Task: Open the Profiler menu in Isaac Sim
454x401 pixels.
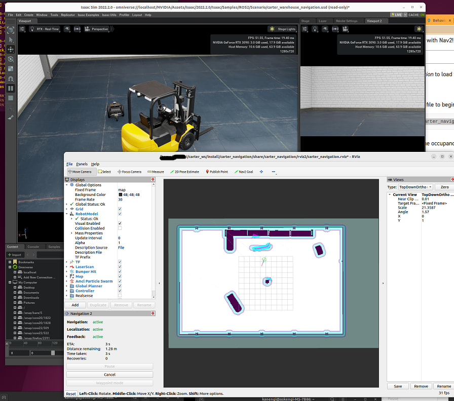Action: point(124,15)
